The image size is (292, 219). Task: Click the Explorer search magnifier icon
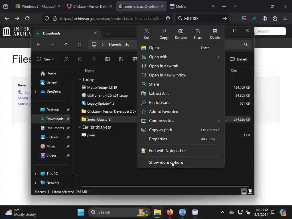(x=246, y=44)
